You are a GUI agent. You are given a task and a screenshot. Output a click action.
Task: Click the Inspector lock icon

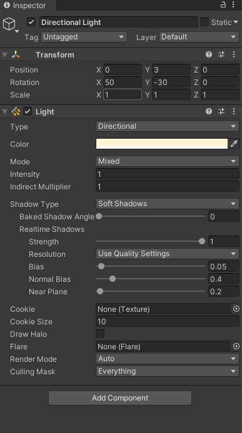(223, 5)
